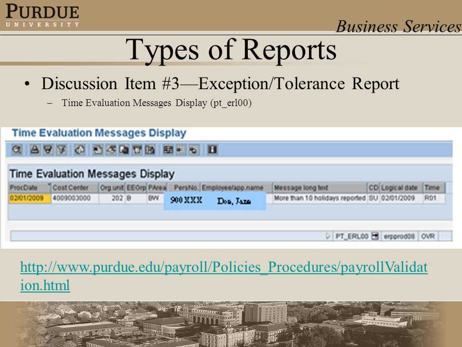The width and height of the screenshot is (462, 347).
Task: Click the OVR status bar indicator
Action: [428, 236]
